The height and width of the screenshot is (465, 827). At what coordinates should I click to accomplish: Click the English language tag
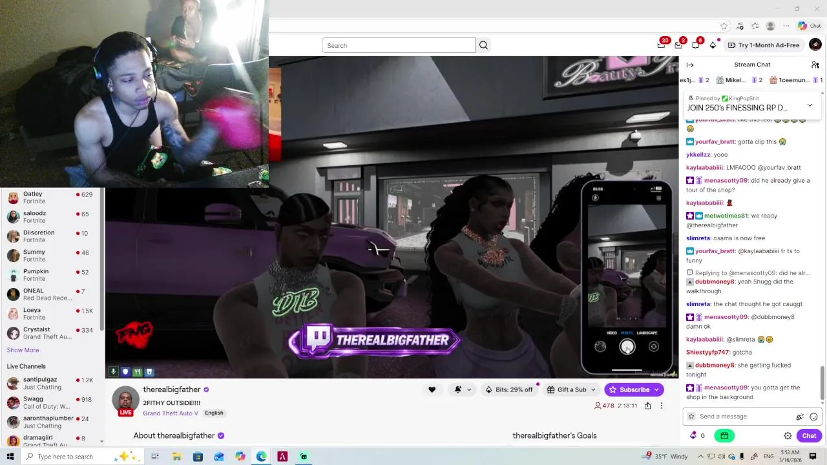click(214, 413)
